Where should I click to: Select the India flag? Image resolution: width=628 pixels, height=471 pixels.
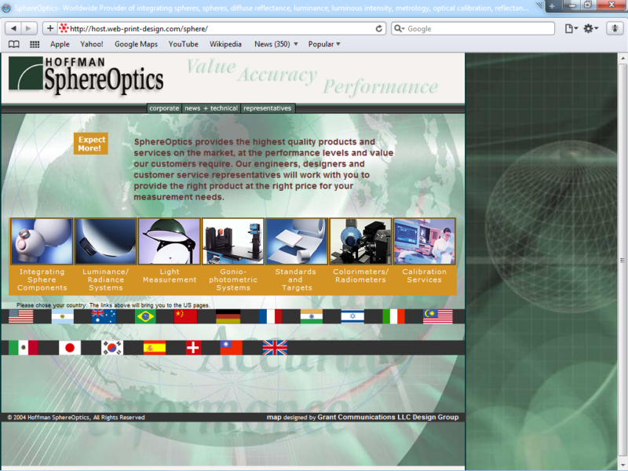[311, 316]
